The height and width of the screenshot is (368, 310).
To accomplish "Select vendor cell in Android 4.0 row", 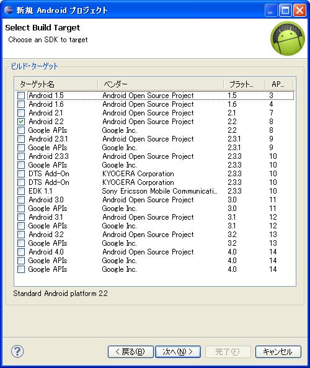I will tap(148, 252).
